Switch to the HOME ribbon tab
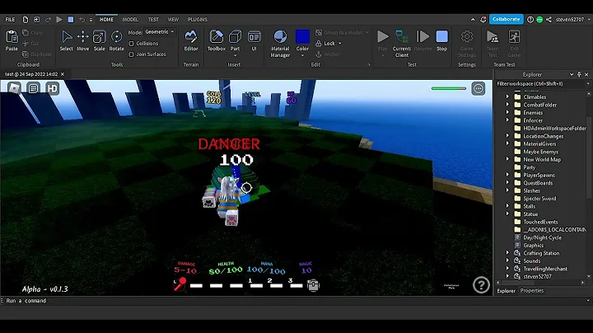This screenshot has height=333, width=593. 106,19
